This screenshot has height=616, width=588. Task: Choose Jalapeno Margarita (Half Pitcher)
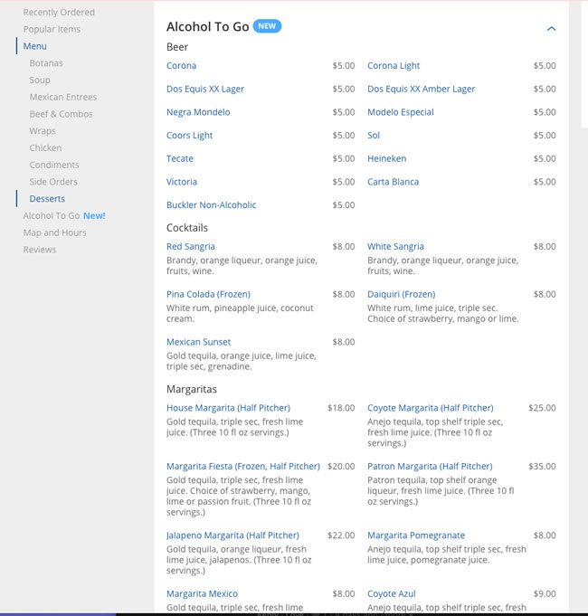(x=232, y=535)
